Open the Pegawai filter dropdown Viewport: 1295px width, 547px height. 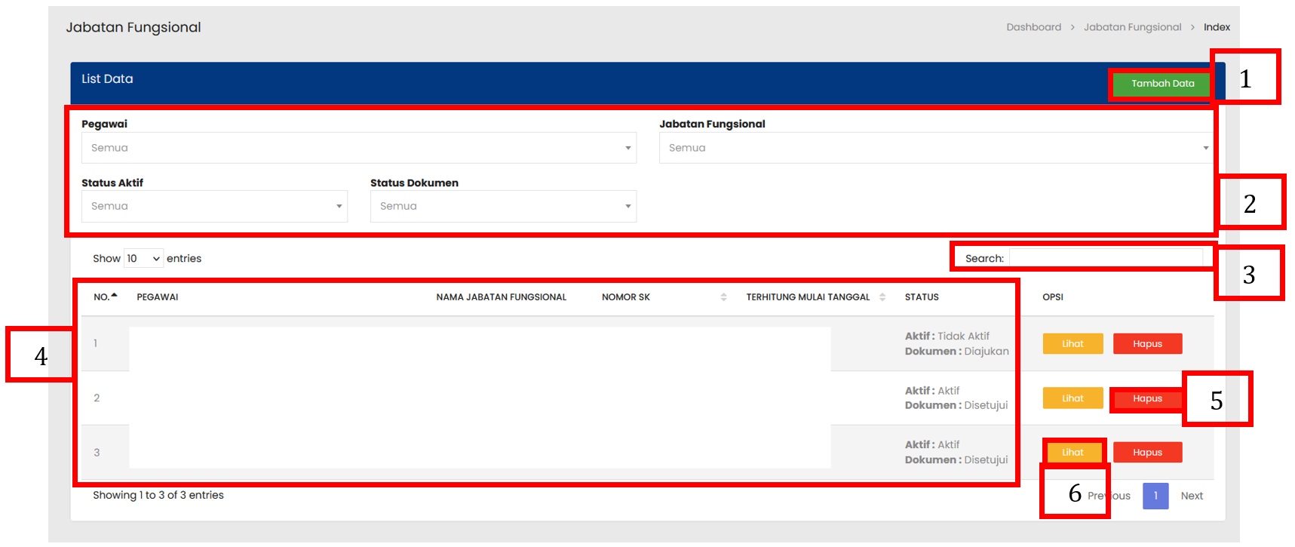pyautogui.click(x=358, y=148)
